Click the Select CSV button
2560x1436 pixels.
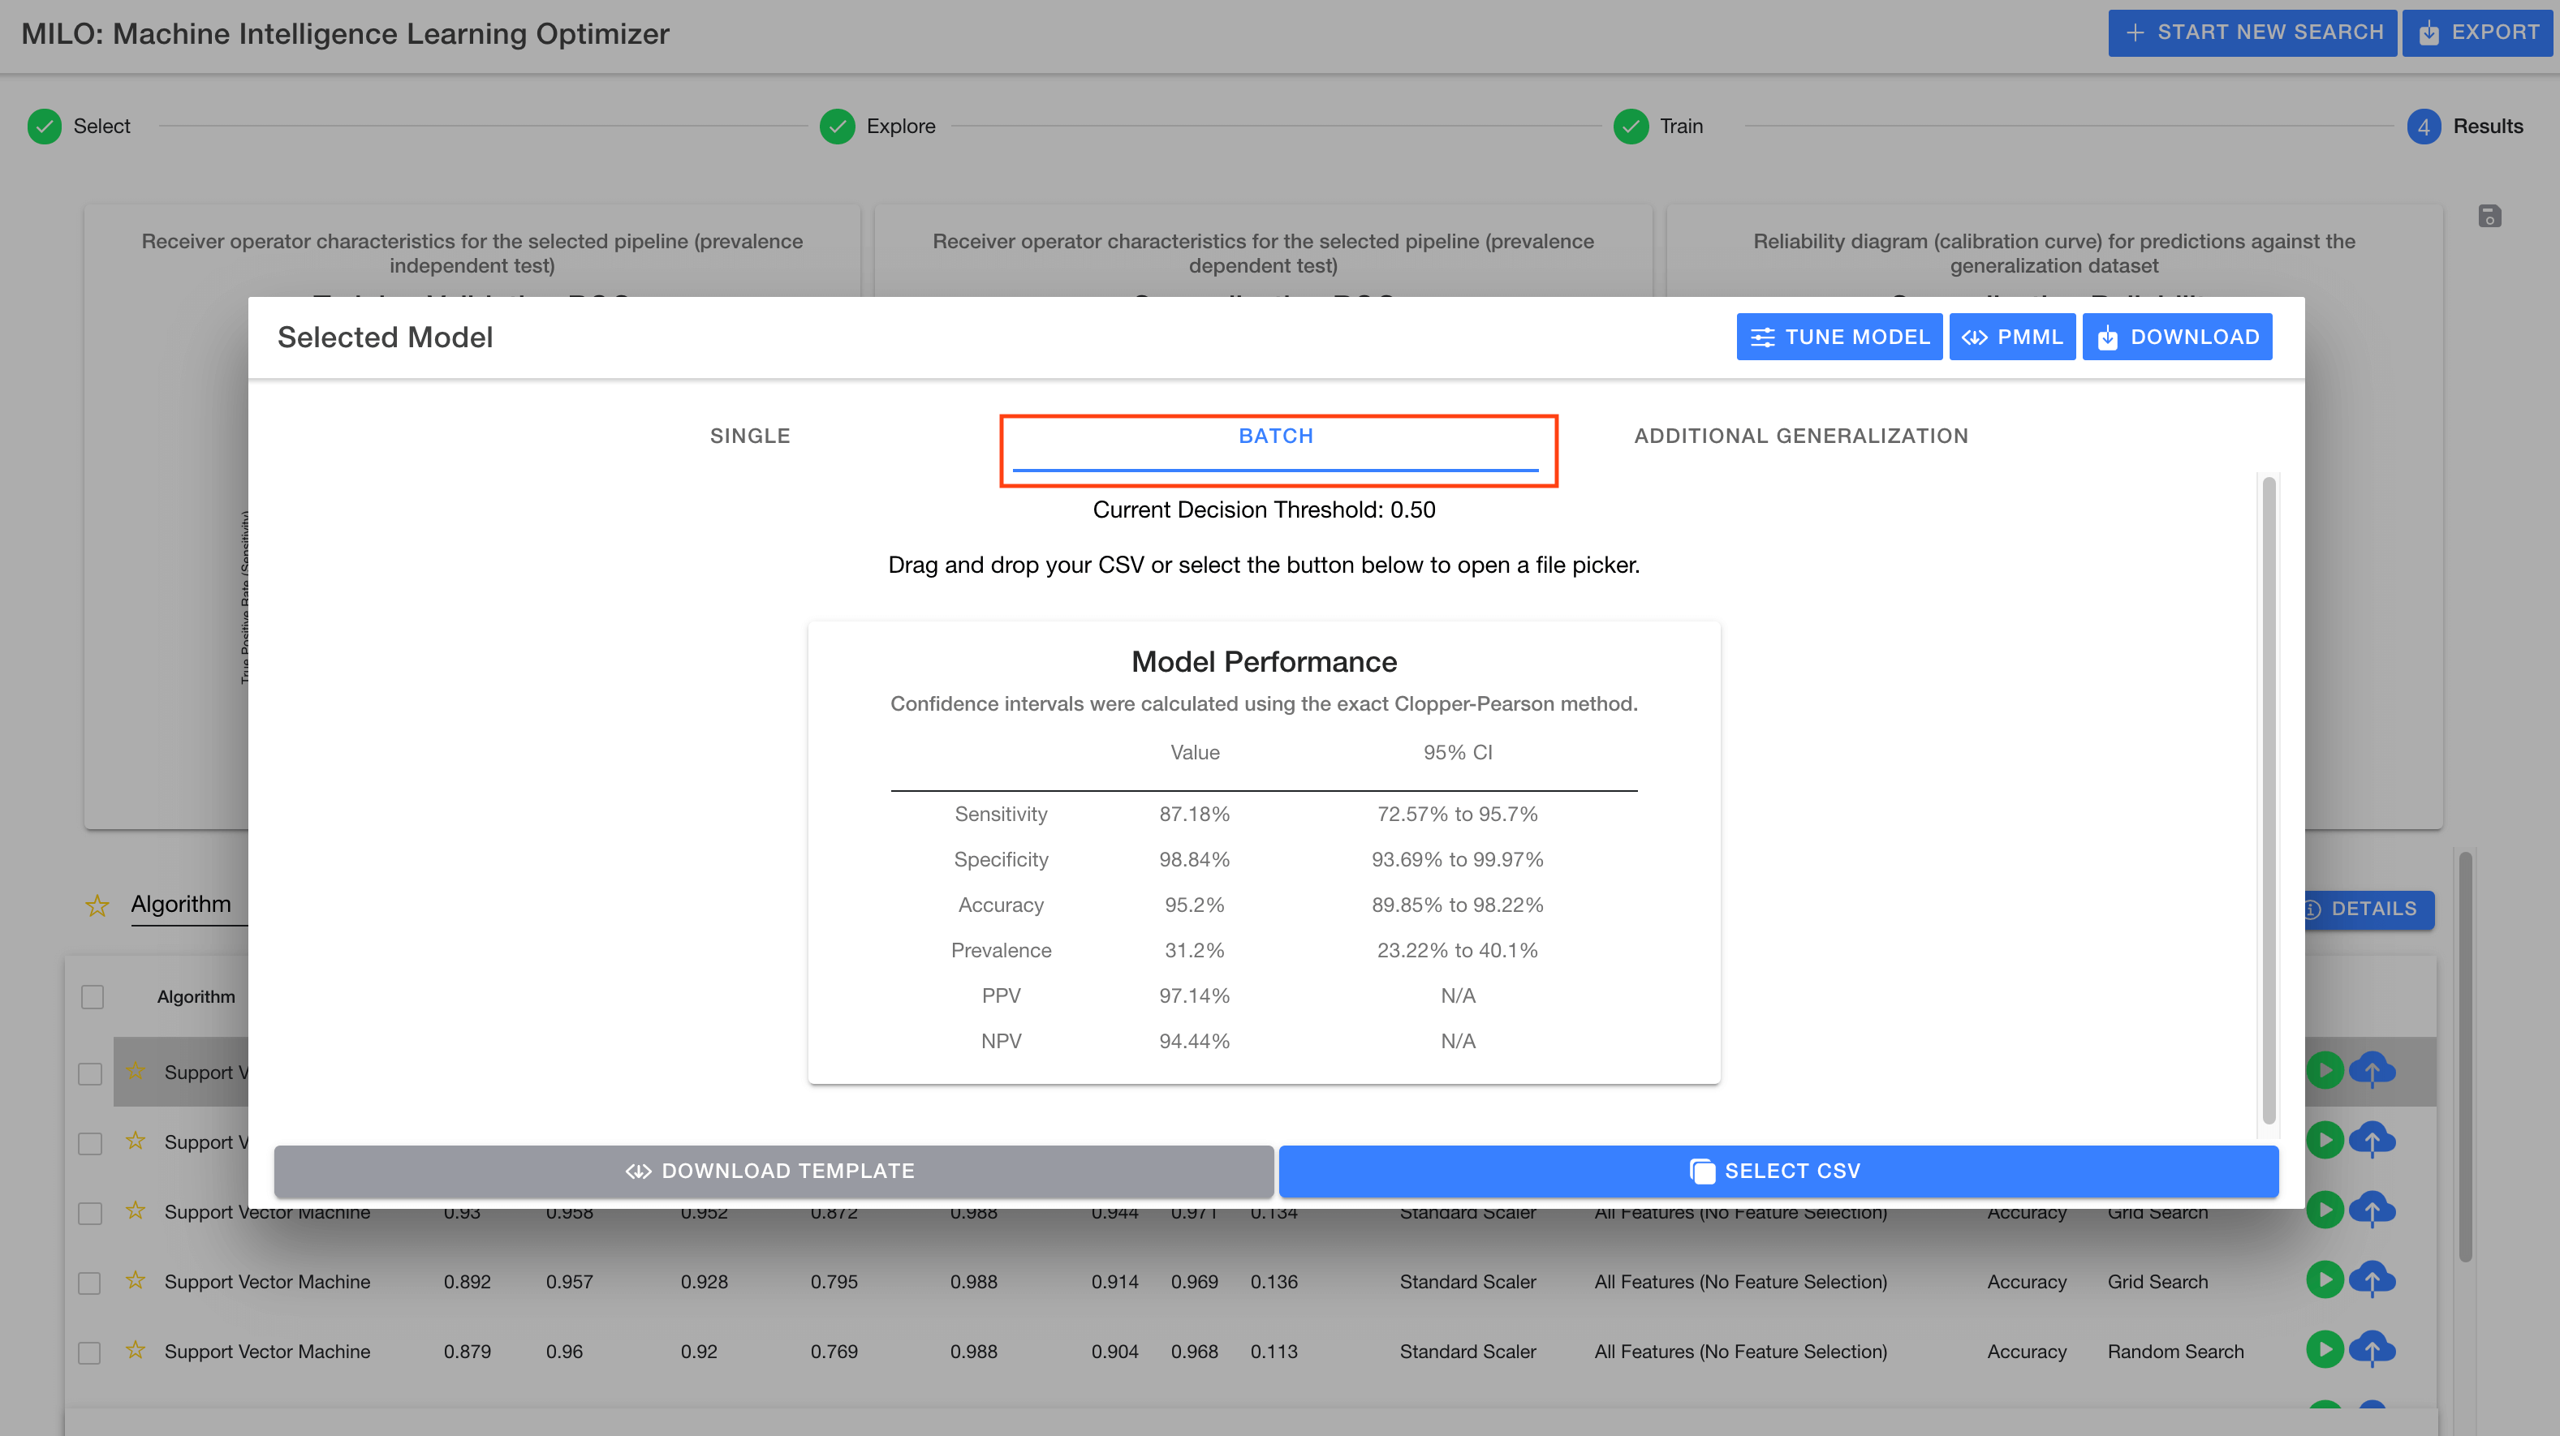click(x=1778, y=1169)
